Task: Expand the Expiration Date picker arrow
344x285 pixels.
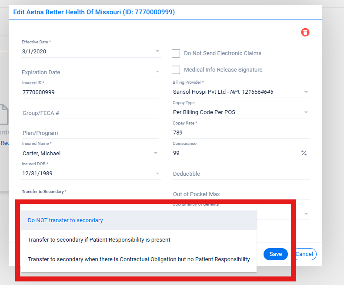Action: pyautogui.click(x=157, y=72)
